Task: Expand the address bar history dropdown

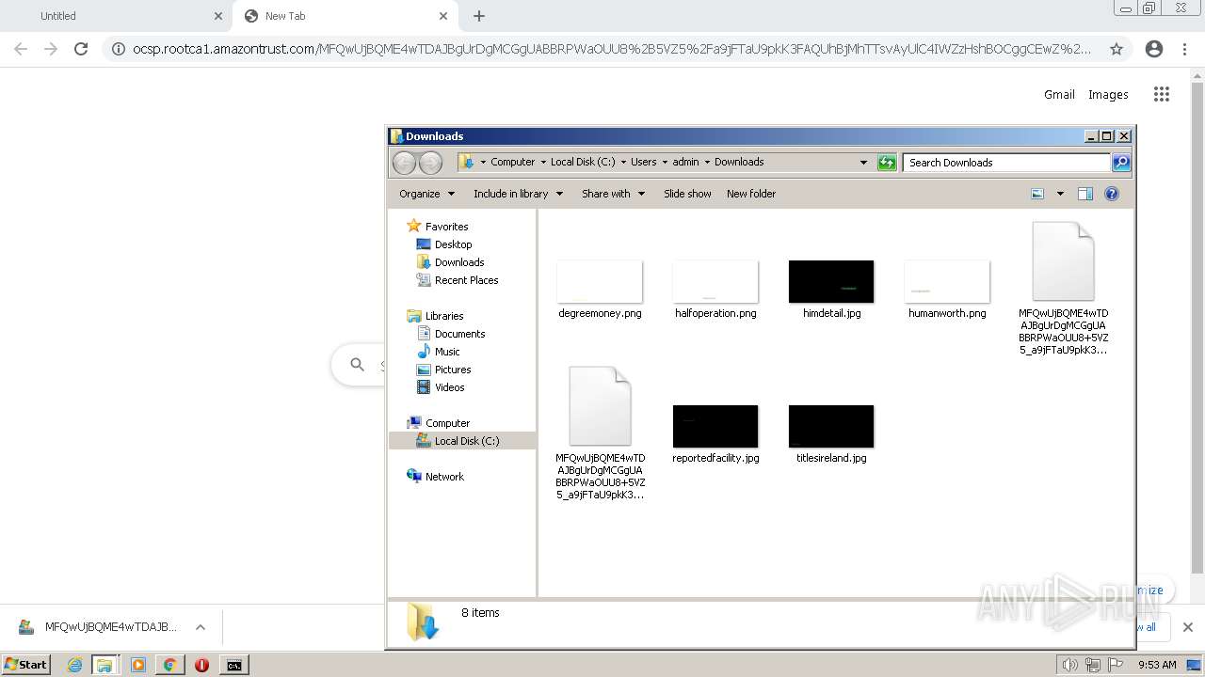Action: [863, 163]
